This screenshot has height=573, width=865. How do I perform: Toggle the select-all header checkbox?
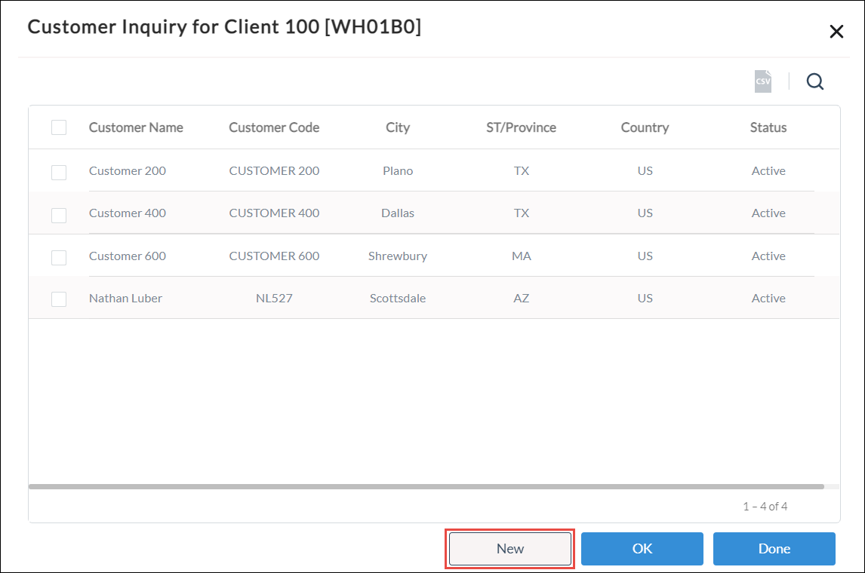tap(59, 127)
